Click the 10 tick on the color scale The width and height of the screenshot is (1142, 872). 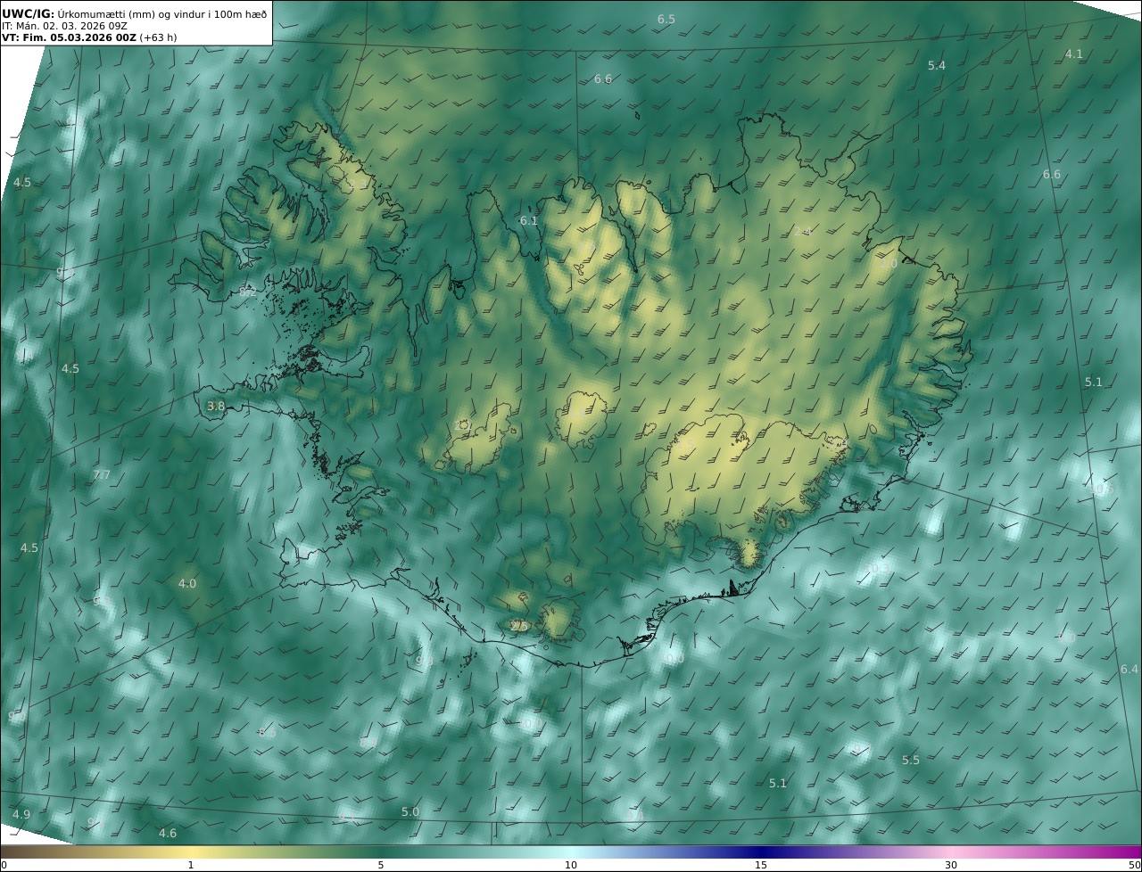(x=571, y=865)
